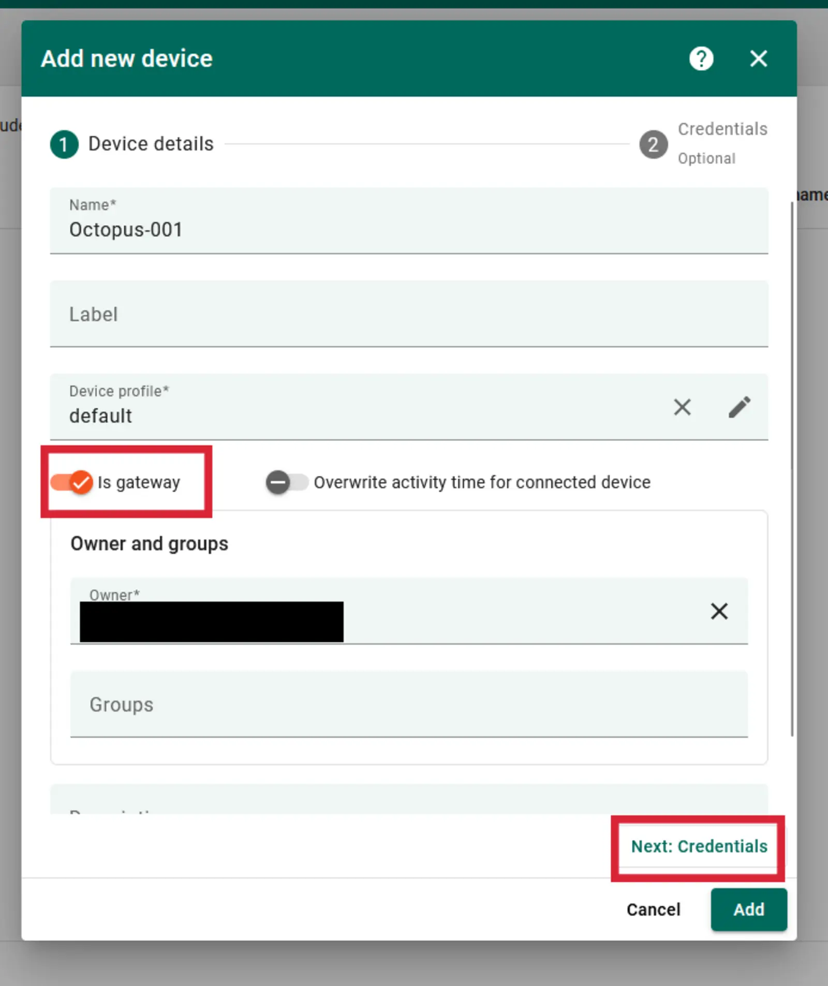Edit the default device profile with pencil

740,407
